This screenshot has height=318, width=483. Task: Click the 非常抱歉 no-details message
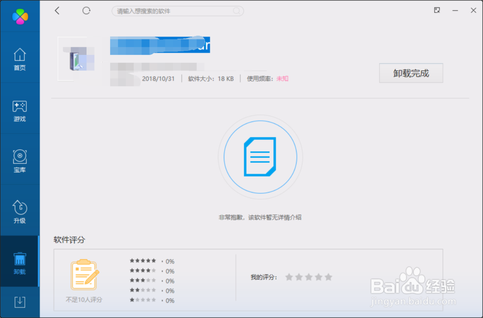click(260, 217)
